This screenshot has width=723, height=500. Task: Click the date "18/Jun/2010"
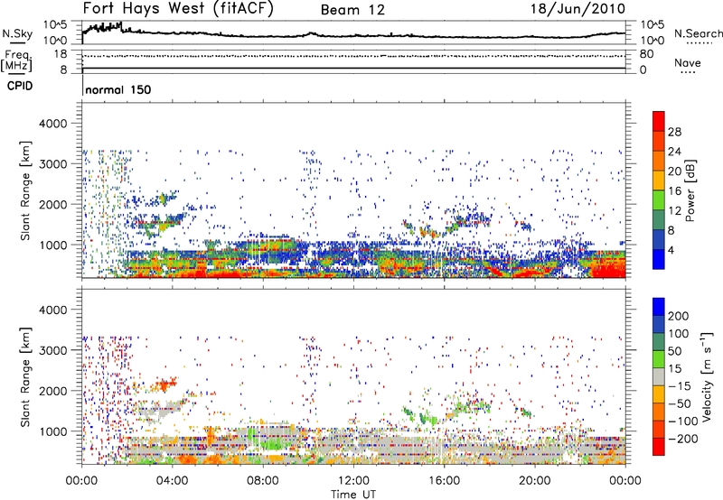click(x=577, y=9)
